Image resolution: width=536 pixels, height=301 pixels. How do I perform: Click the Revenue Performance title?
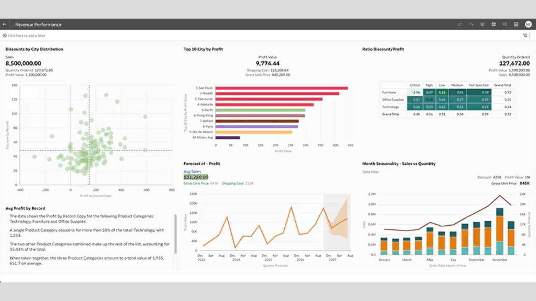click(38, 24)
